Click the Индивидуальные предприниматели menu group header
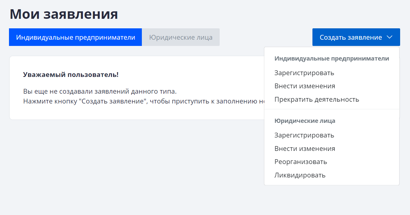The image size is (410, 215). point(332,58)
